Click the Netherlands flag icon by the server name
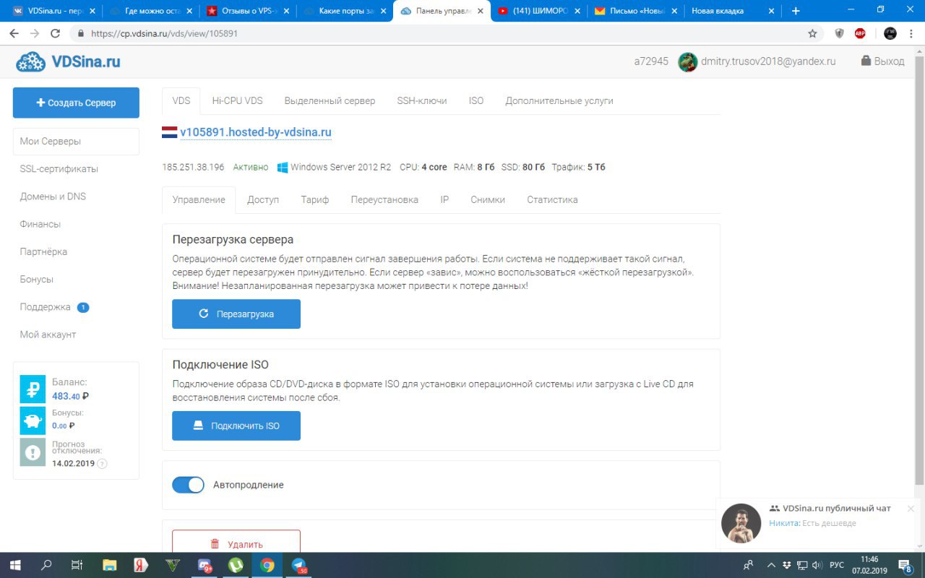Image resolution: width=925 pixels, height=578 pixels. (x=169, y=132)
